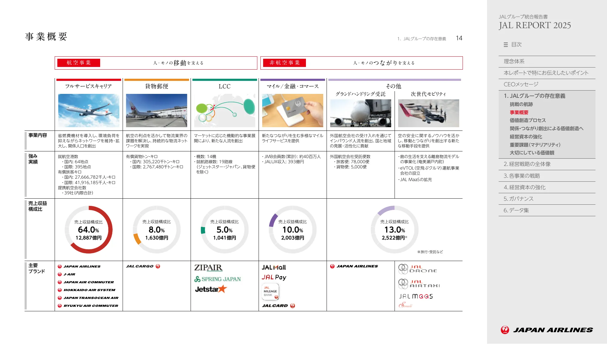Click the マイル/金融・コマース card photo
The image size is (607, 344).
coord(293,110)
